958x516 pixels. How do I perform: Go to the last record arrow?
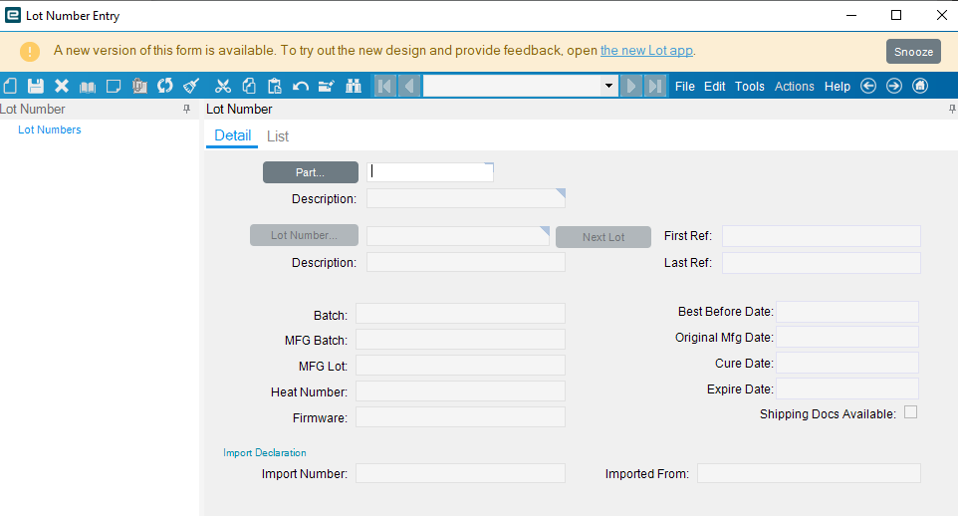(655, 87)
